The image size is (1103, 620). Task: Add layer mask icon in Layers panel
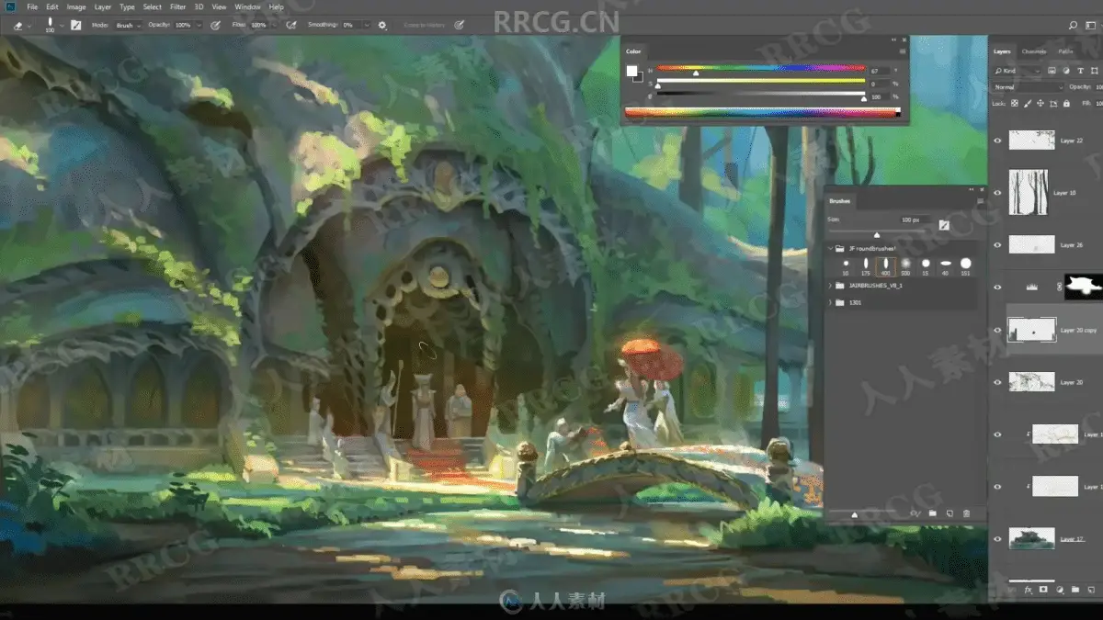click(x=1043, y=589)
